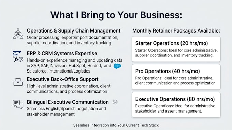Click the blue SAP logo icon
The width and height of the screenshot is (232, 130).
point(17,53)
